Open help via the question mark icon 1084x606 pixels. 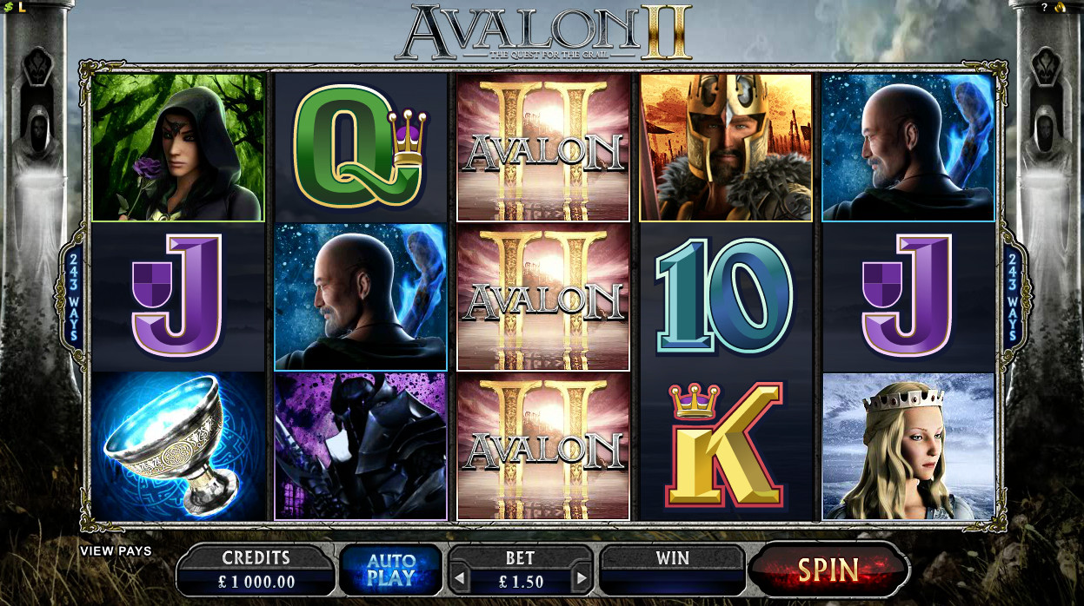click(x=1043, y=6)
